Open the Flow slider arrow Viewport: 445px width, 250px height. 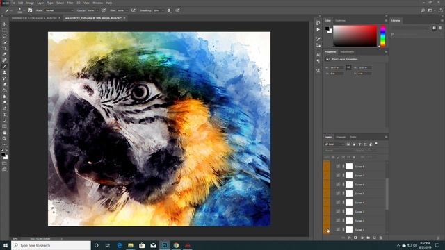coord(127,10)
